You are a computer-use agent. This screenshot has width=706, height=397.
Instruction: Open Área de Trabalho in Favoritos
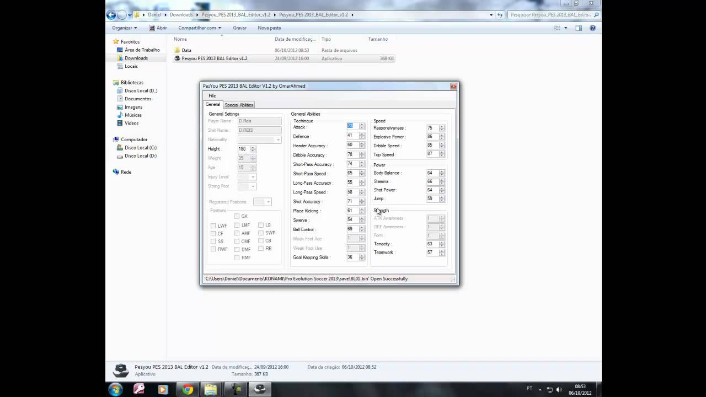click(142, 50)
